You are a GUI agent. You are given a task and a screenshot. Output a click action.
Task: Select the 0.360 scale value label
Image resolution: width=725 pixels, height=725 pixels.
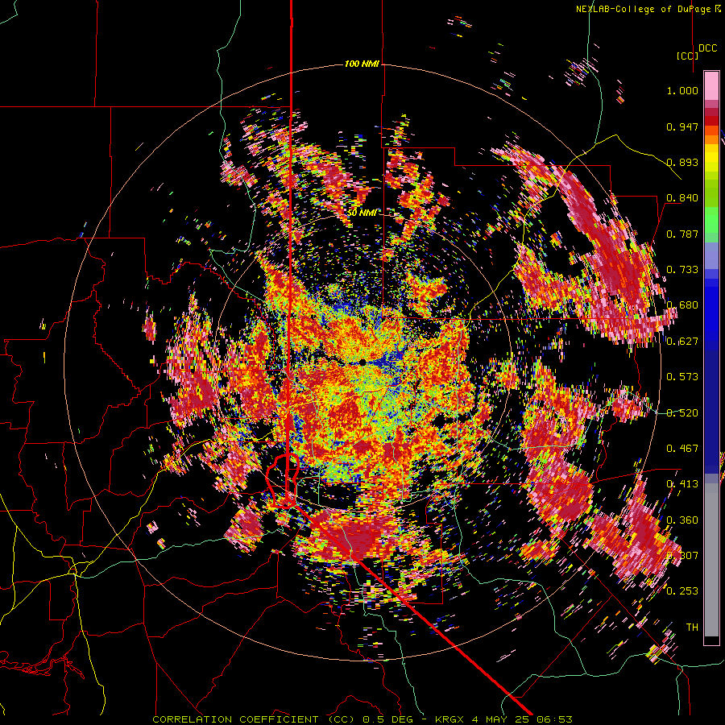682,520
